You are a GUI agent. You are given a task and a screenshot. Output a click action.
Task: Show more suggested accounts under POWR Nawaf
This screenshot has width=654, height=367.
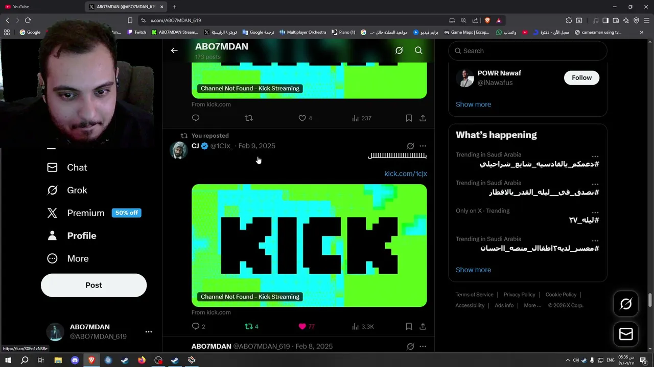pos(473,104)
